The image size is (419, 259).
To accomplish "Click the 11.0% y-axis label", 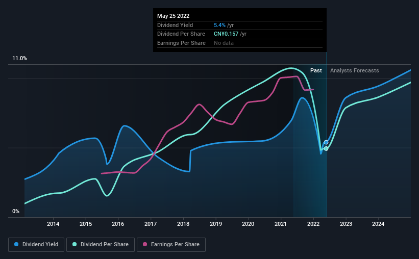I will coord(19,59).
